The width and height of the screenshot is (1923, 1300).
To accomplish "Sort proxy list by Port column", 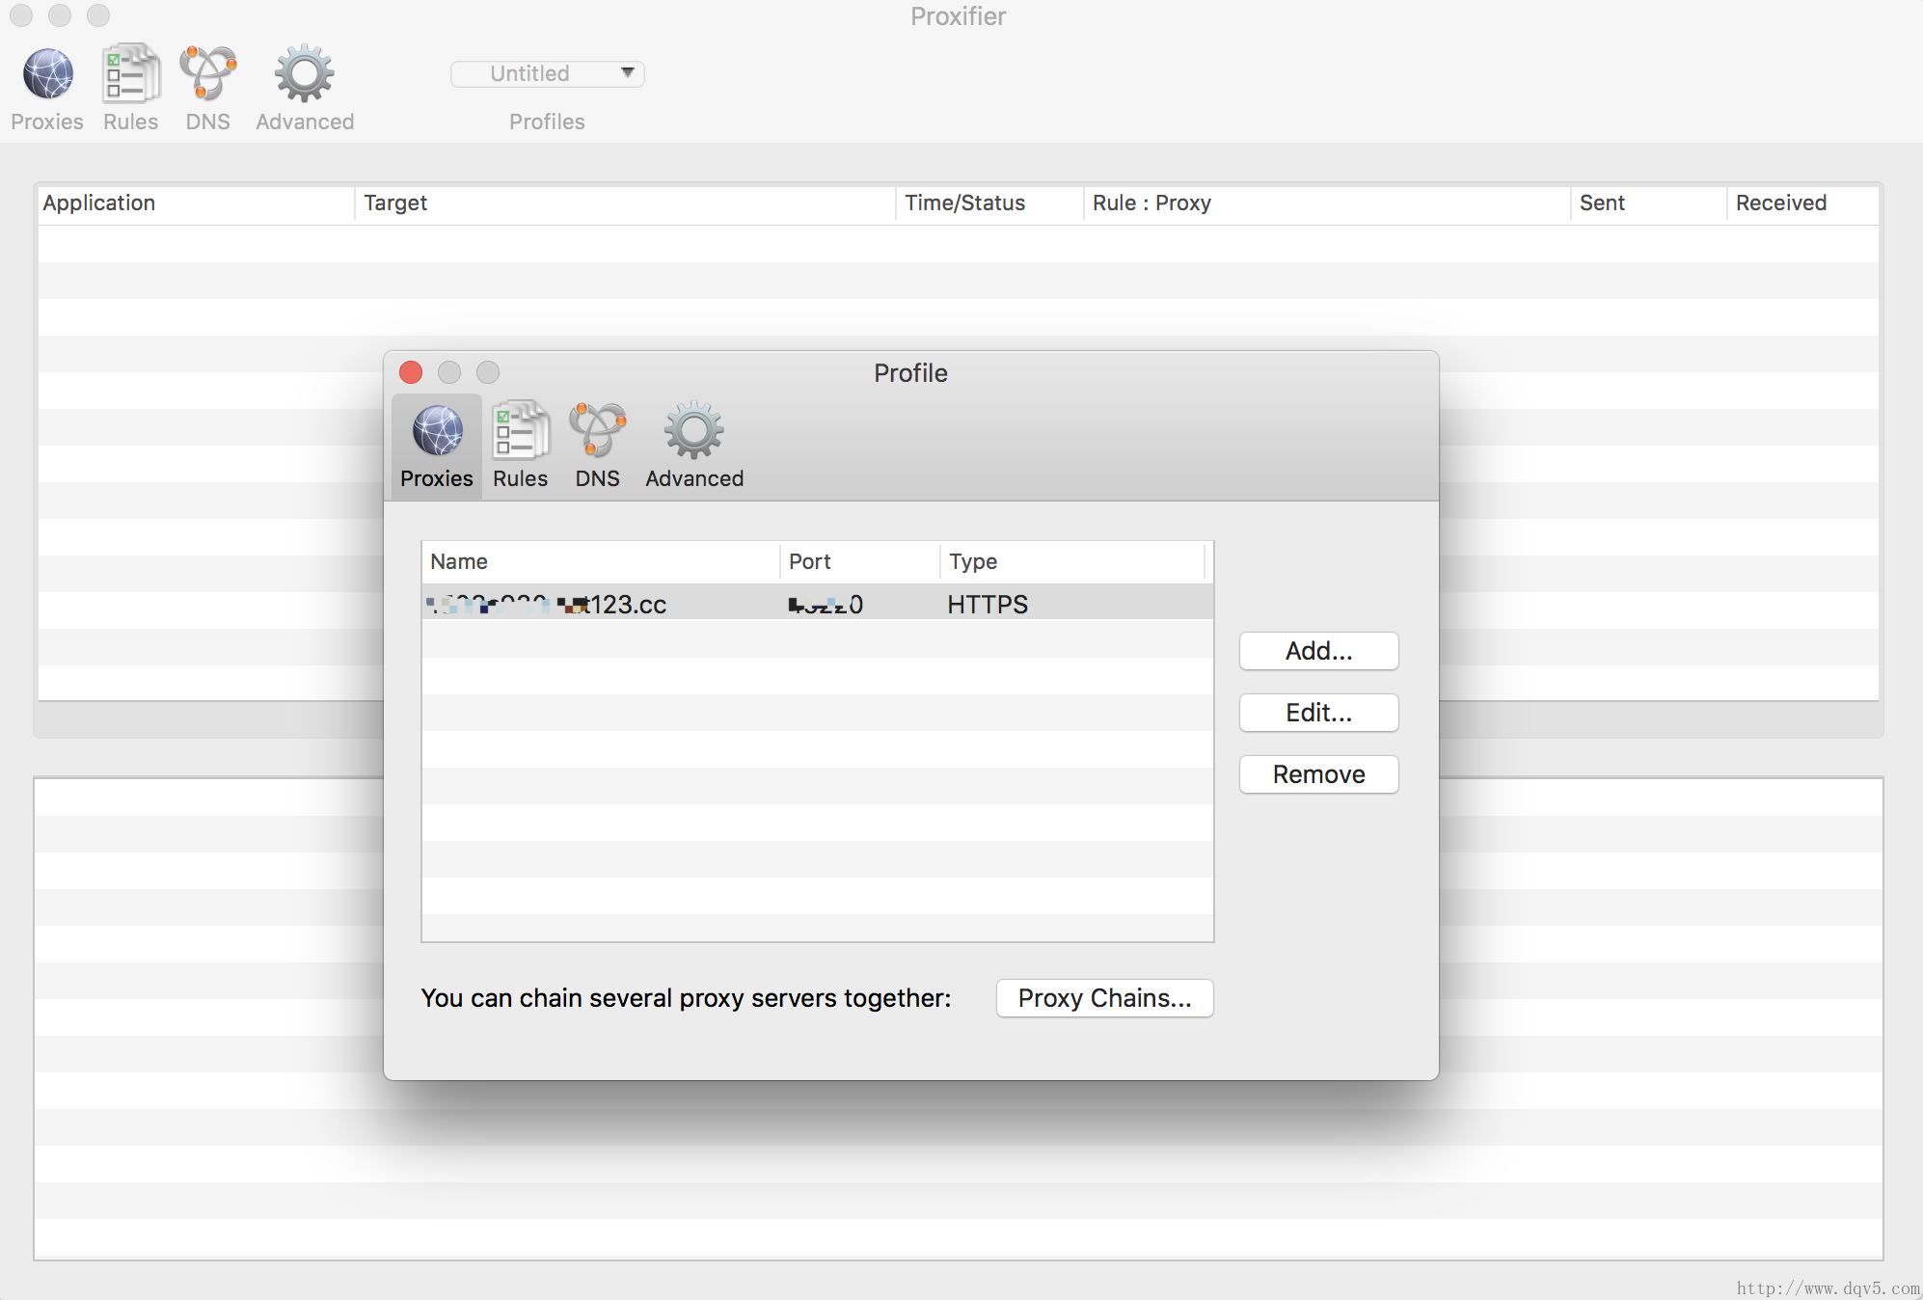I will [x=859, y=561].
